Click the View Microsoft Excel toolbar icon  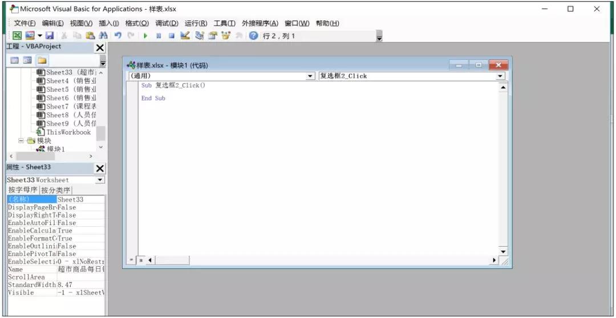pyautogui.click(x=17, y=36)
